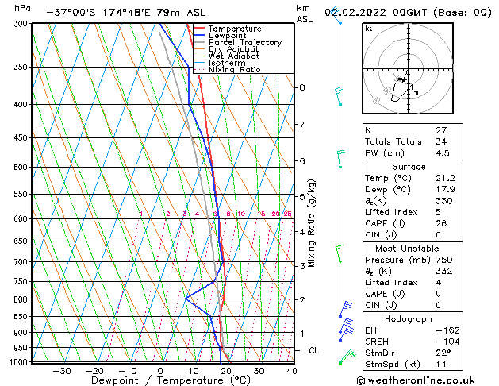Click the Parcel Trajectory legend entry
The height and width of the screenshot is (386, 499).
pos(245,42)
